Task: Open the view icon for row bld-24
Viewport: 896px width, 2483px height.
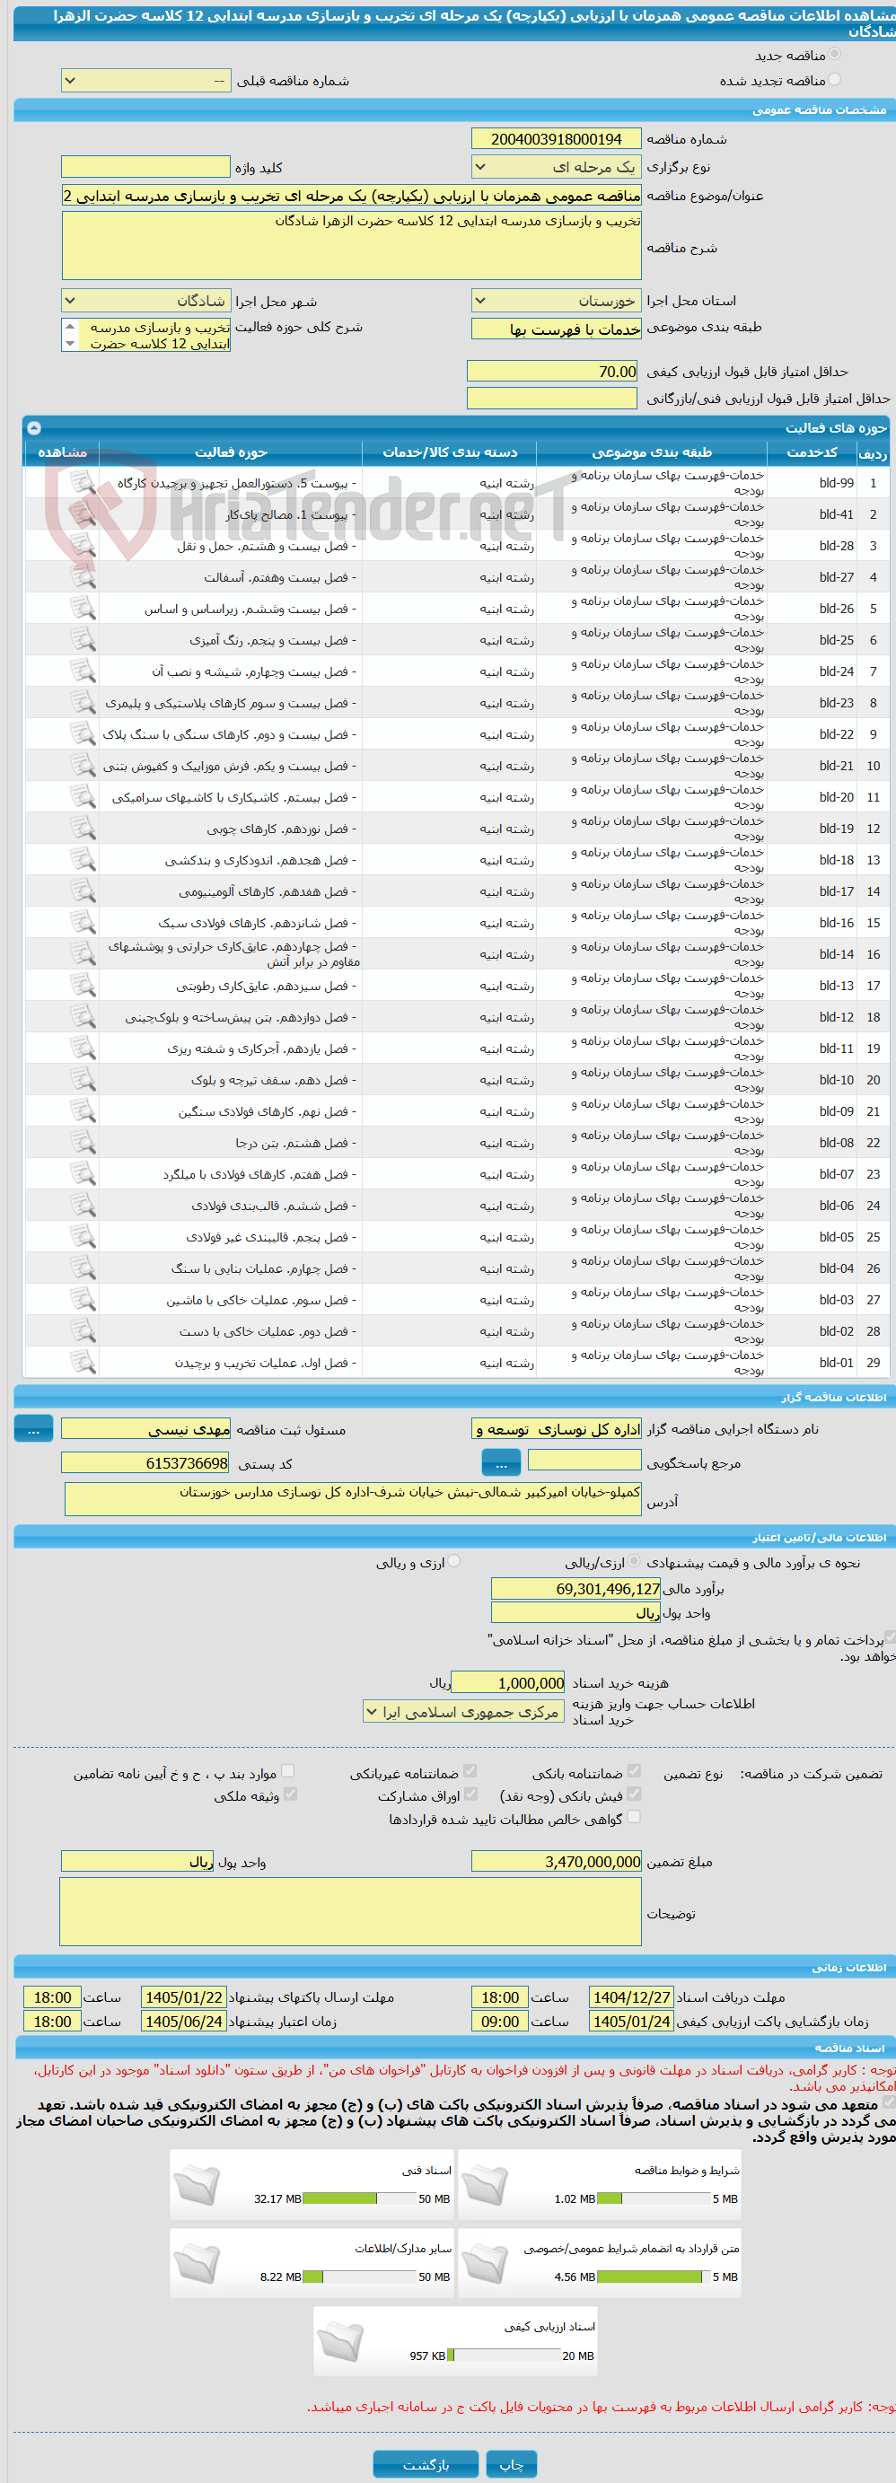Action: pyautogui.click(x=83, y=671)
